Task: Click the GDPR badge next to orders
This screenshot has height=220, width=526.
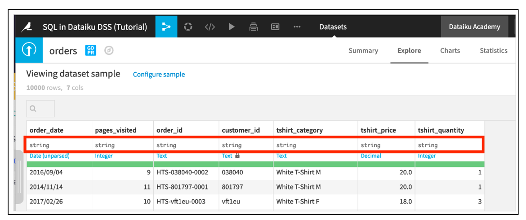Action: 90,51
